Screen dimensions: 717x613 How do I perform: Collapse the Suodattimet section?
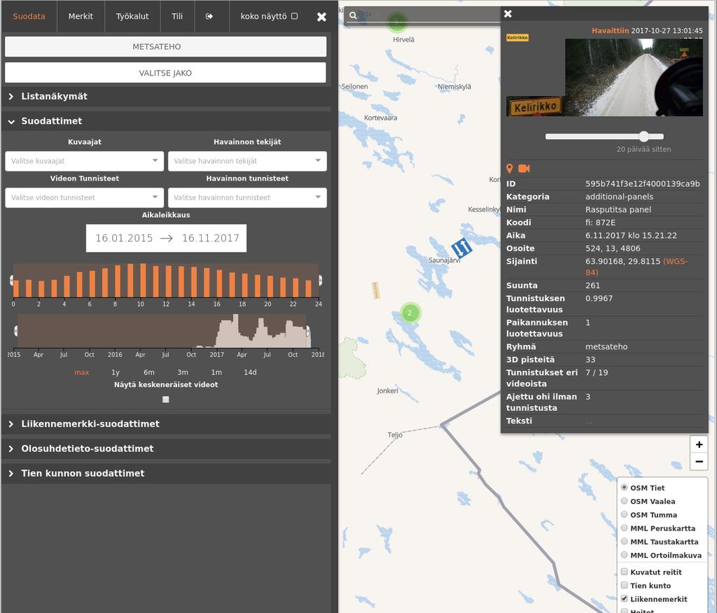[x=166, y=121]
